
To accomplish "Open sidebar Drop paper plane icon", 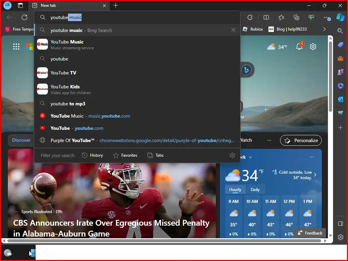I will (340, 113).
